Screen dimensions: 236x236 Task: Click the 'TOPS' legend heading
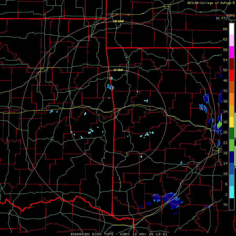pos(230,15)
